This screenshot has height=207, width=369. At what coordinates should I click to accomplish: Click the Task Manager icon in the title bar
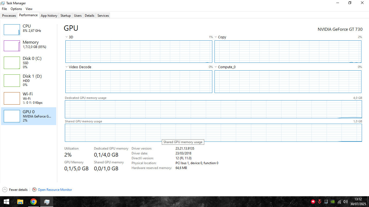(x=3, y=3)
